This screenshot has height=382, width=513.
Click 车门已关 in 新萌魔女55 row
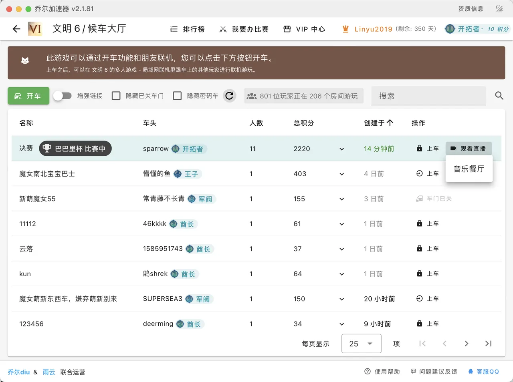[434, 199]
